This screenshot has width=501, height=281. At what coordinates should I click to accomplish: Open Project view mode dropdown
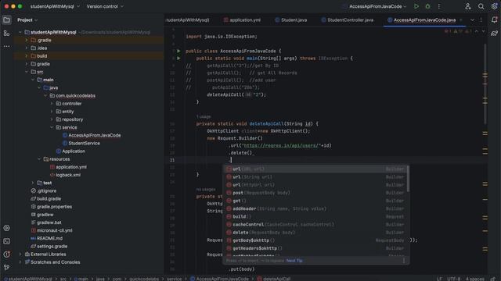27,20
